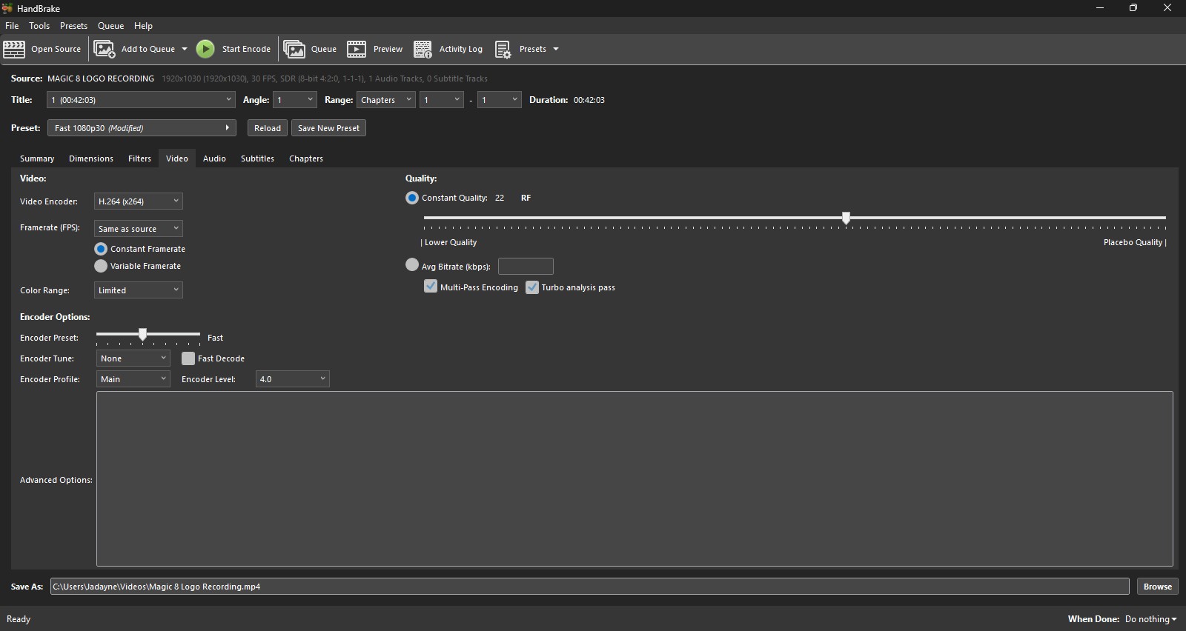
Task: Switch to the Subtitles tab
Action: click(257, 158)
